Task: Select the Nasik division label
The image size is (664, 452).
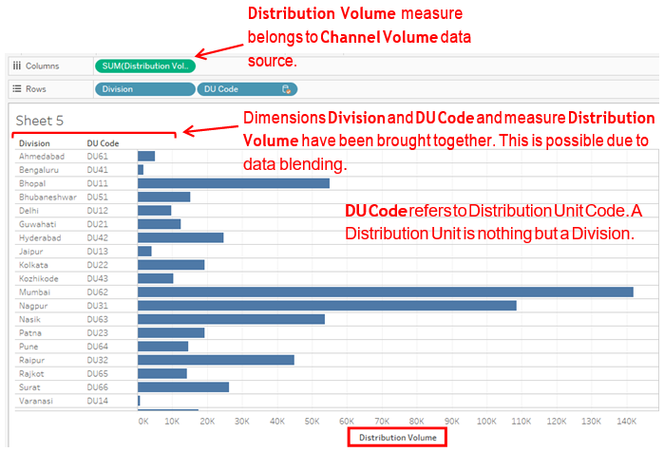Action: [29, 319]
